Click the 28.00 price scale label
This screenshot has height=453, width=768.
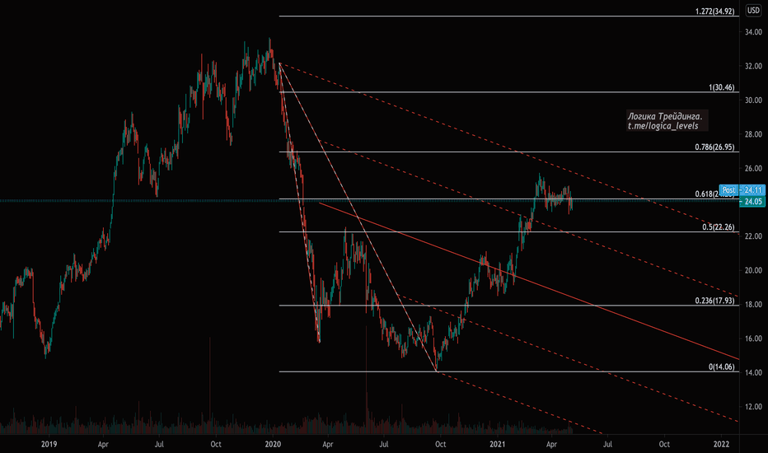[753, 134]
